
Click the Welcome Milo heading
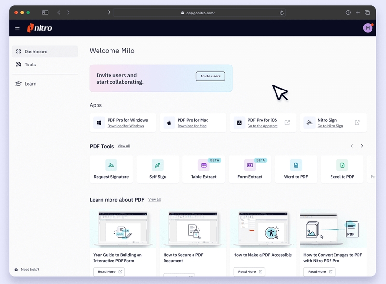pos(112,51)
